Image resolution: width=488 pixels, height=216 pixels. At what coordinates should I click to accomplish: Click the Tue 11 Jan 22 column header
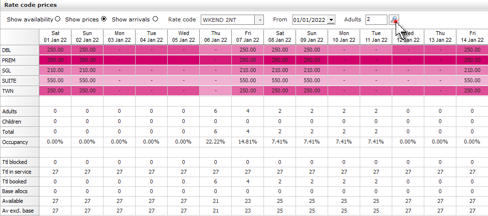[376, 37]
